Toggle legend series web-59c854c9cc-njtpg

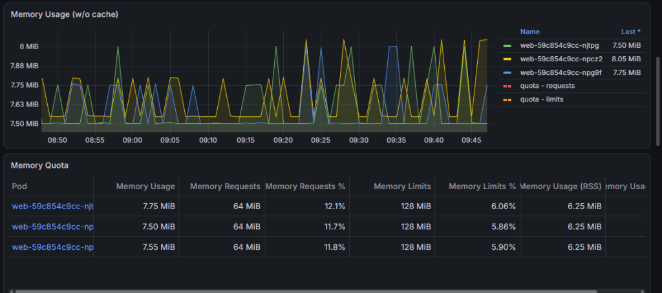click(x=559, y=46)
